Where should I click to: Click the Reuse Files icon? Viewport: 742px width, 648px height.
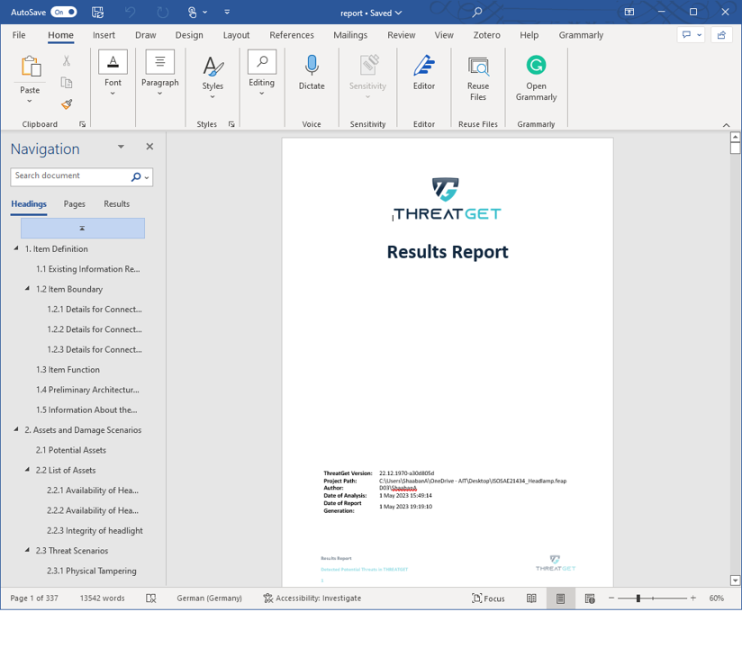[x=478, y=67]
